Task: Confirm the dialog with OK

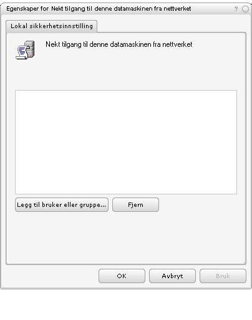Action: [122, 276]
